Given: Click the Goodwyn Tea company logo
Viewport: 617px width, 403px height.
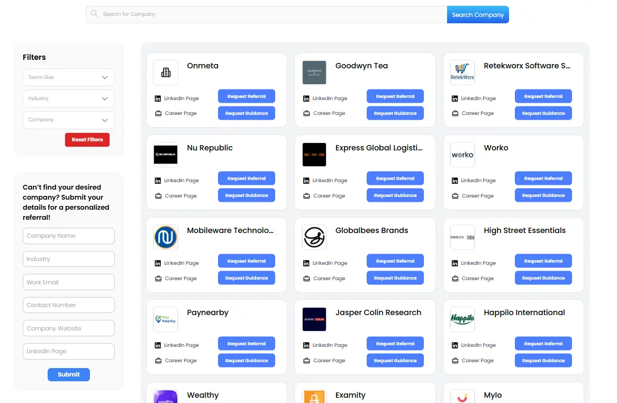Looking at the screenshot, I should [x=314, y=72].
